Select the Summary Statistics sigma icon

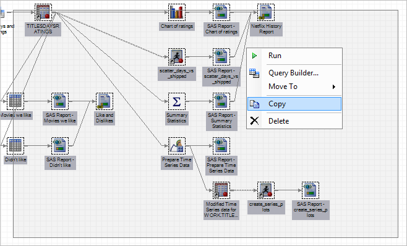click(177, 101)
